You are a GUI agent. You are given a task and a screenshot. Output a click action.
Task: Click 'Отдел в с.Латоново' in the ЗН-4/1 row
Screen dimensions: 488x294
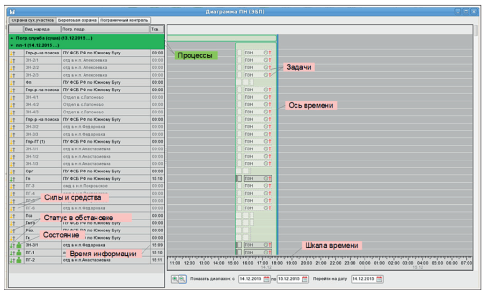(83, 97)
